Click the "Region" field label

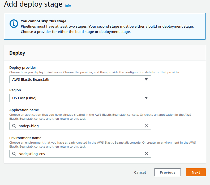[15, 90]
